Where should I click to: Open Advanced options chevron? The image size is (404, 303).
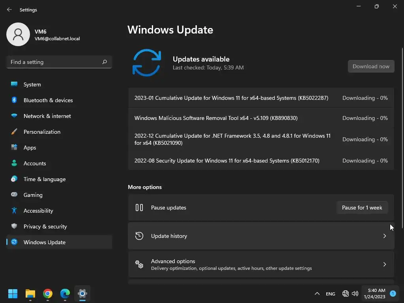click(x=384, y=264)
